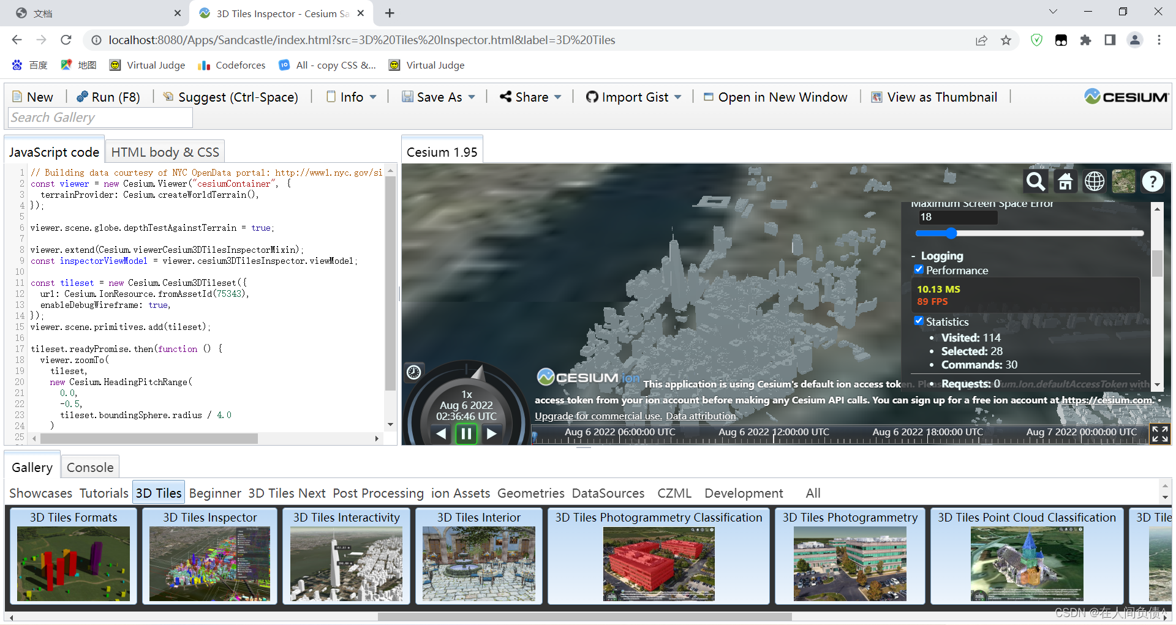Open the Post Processing gallery category
1176x625 pixels.
click(x=378, y=493)
